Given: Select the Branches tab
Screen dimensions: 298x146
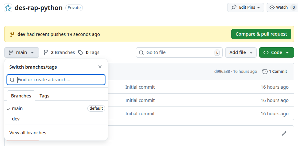Looking at the screenshot, I should click(21, 96).
